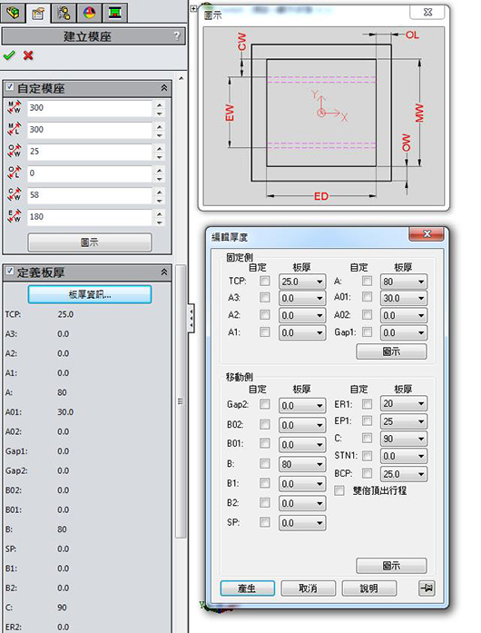This screenshot has width=481, height=633.
Task: Increase the CW value with the up arrow
Action: coord(160,192)
